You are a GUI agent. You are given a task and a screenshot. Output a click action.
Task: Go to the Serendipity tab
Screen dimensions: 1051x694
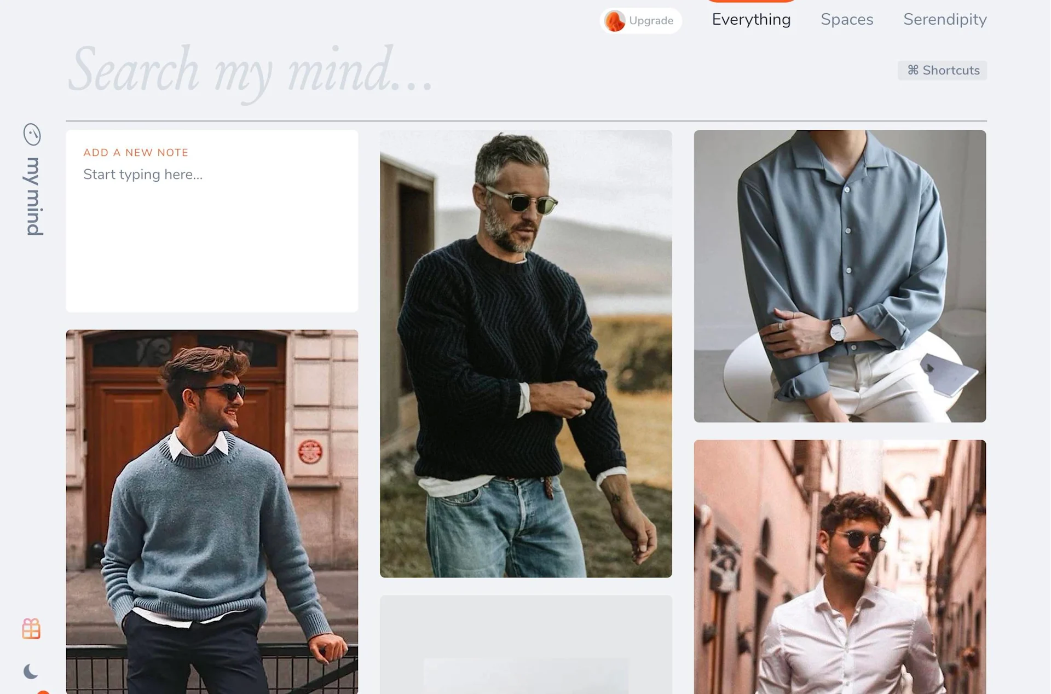(944, 20)
